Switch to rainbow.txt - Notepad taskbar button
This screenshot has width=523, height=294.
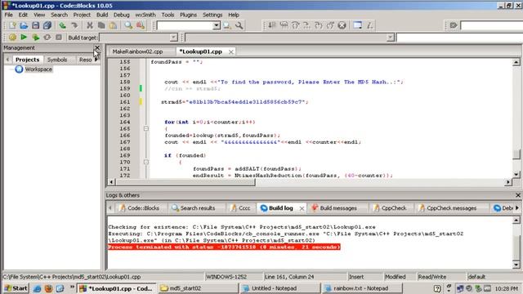coord(362,288)
